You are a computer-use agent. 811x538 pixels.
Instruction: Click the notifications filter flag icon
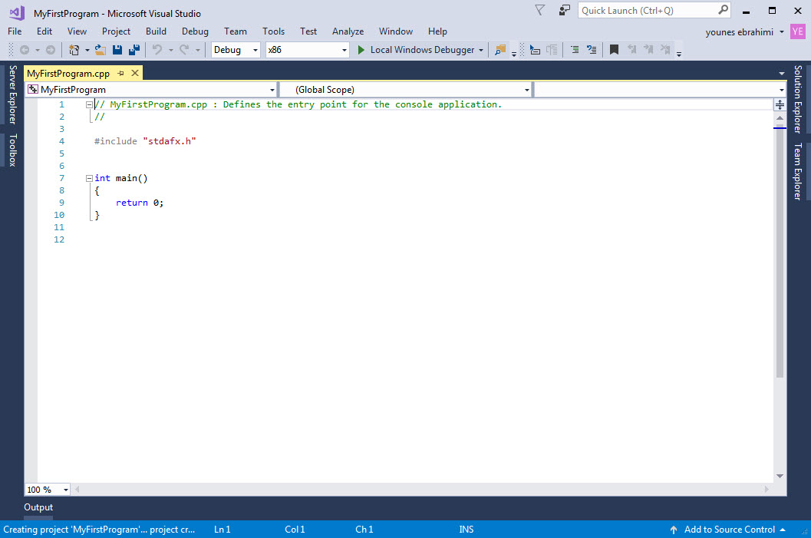[x=539, y=10]
